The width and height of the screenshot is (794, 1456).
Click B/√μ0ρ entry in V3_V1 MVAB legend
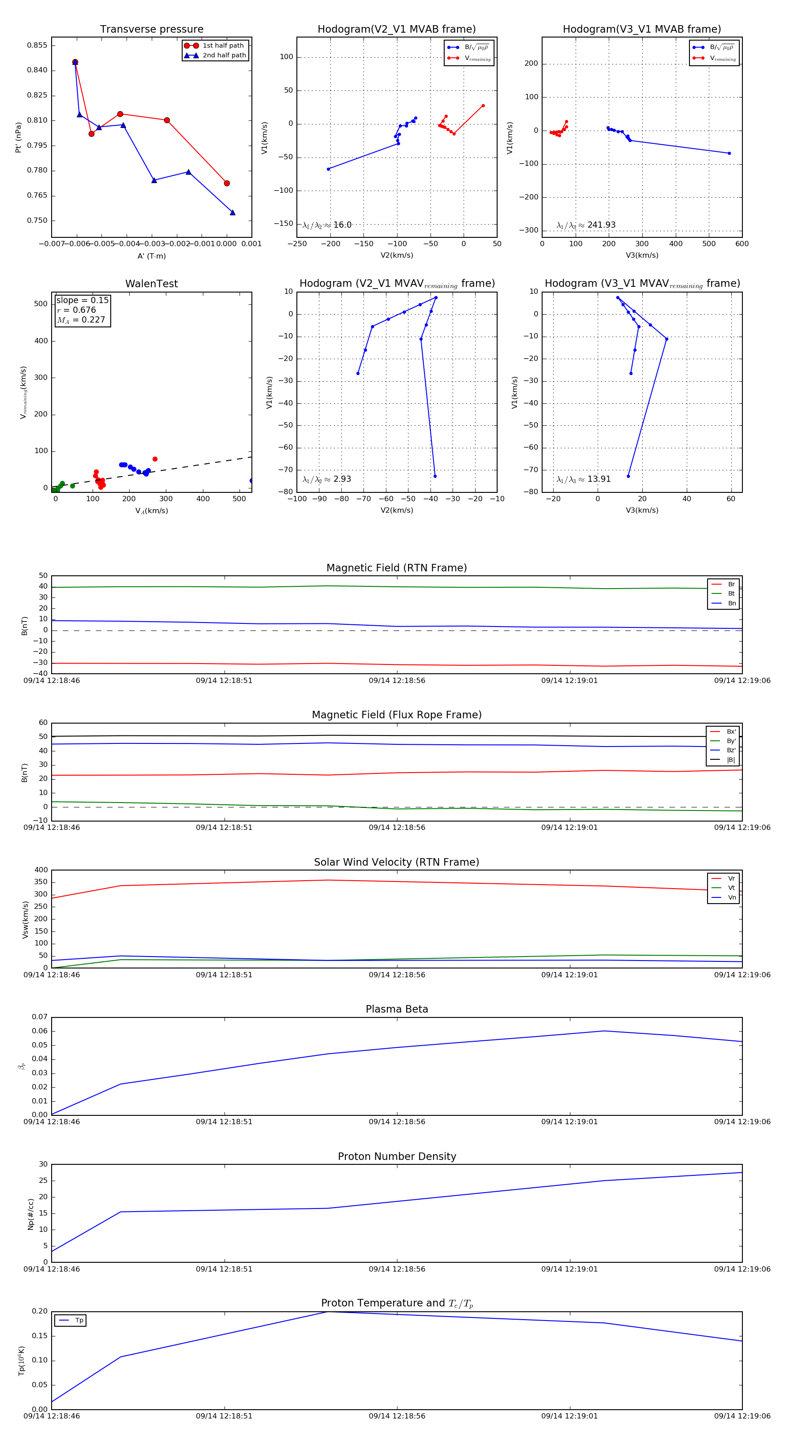(714, 48)
